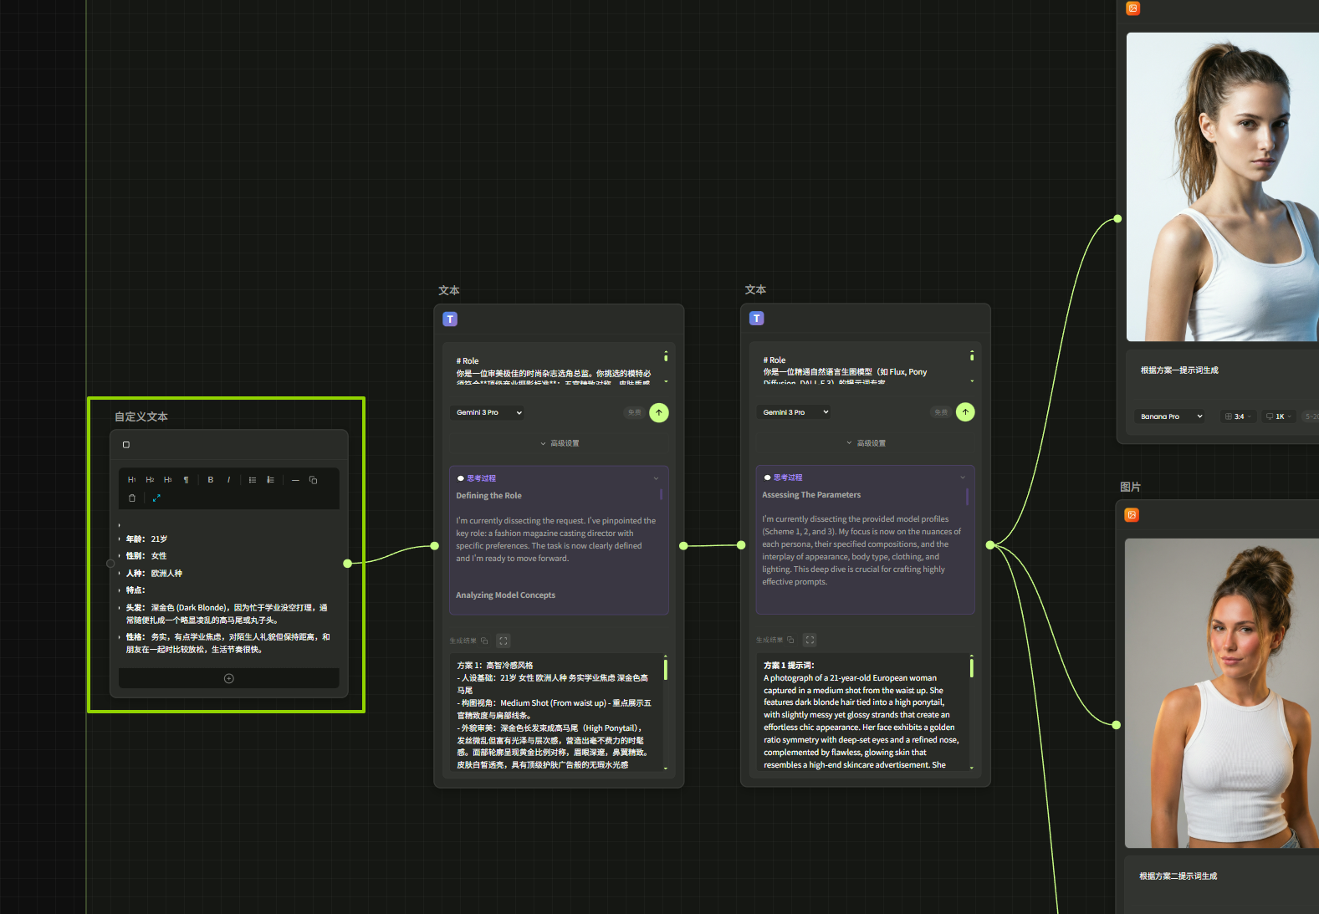The image size is (1319, 914).
Task: Expand fullscreen for first text node result
Action: click(x=504, y=641)
